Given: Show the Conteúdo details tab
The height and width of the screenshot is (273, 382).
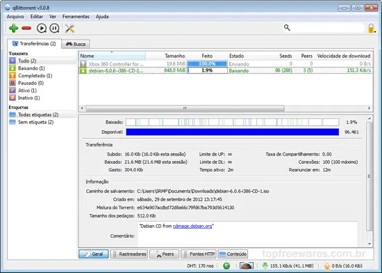Looking at the screenshot, I should (x=233, y=254).
